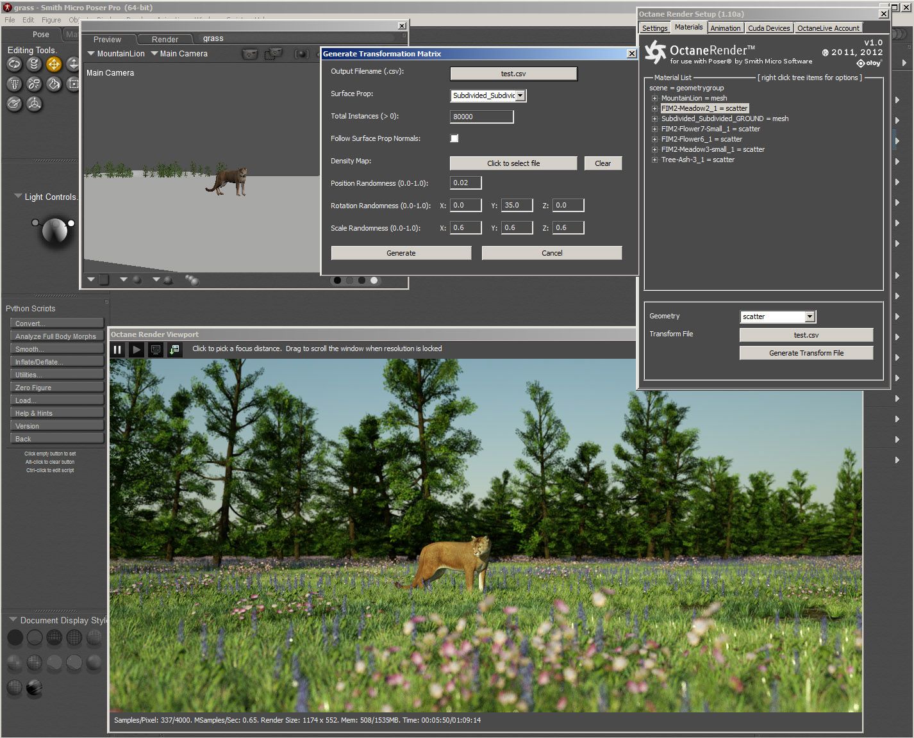Focus the Position Randomness field
Screen dimensions: 914x738
[466, 183]
